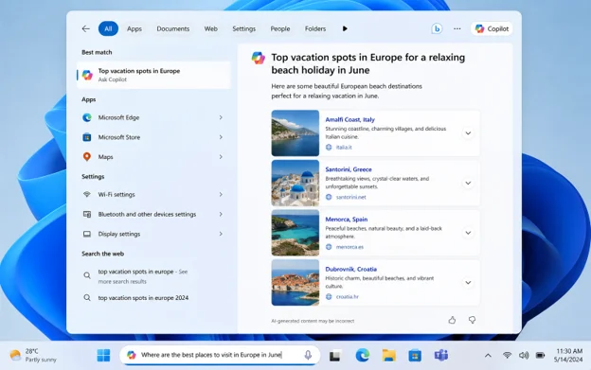Open Microsoft Store from the taskbar
The width and height of the screenshot is (591, 370).
click(x=415, y=355)
